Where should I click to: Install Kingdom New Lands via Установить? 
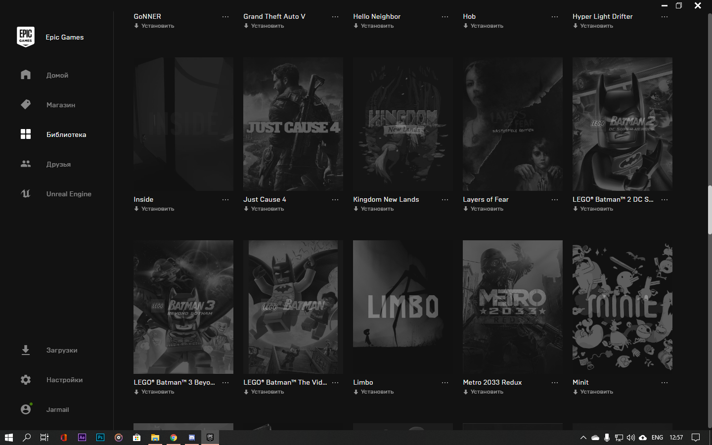pyautogui.click(x=373, y=209)
